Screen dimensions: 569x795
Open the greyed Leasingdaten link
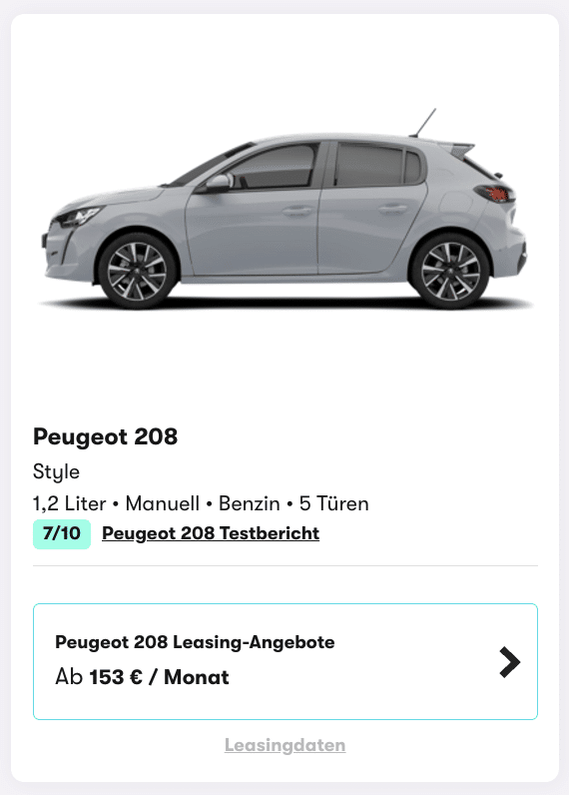284,745
